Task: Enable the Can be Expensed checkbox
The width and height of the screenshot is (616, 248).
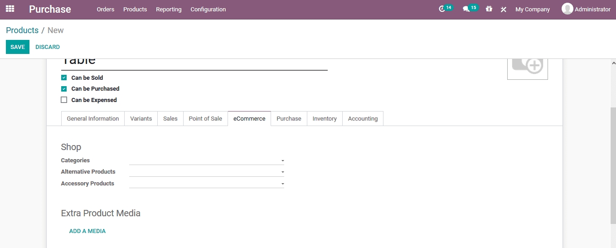Action: coord(64,100)
